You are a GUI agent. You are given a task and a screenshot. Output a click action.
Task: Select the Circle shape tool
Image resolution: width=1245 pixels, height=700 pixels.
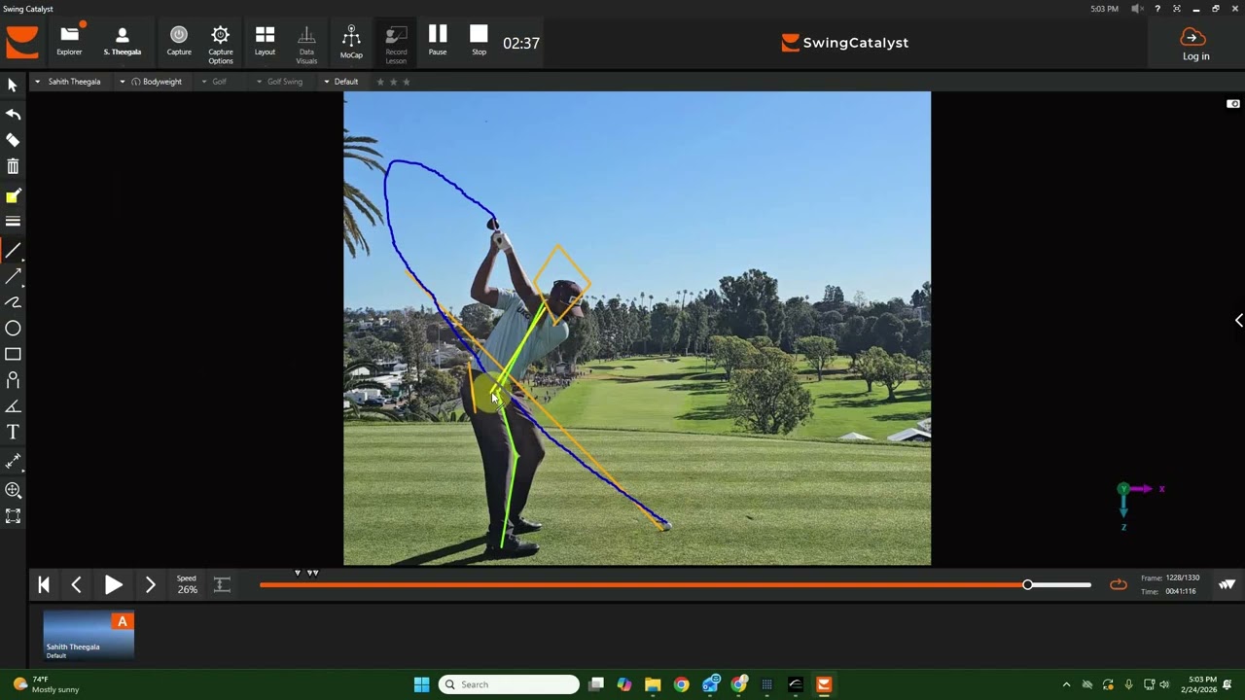pos(13,329)
